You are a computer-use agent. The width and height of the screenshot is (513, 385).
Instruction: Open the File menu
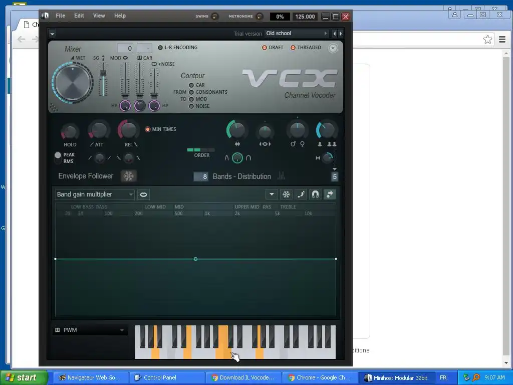tap(60, 16)
